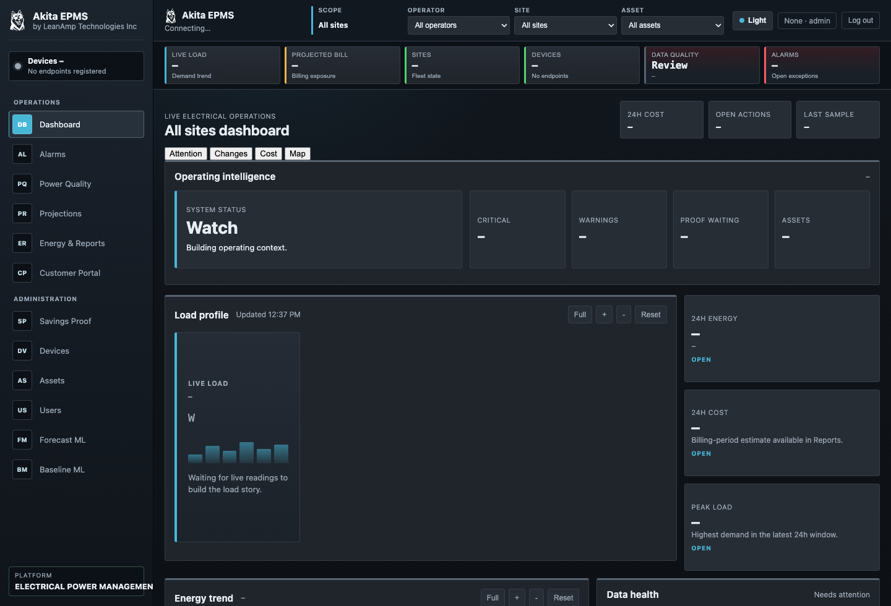The width and height of the screenshot is (891, 606).
Task: Open the PR Projections icon
Action: tap(22, 213)
